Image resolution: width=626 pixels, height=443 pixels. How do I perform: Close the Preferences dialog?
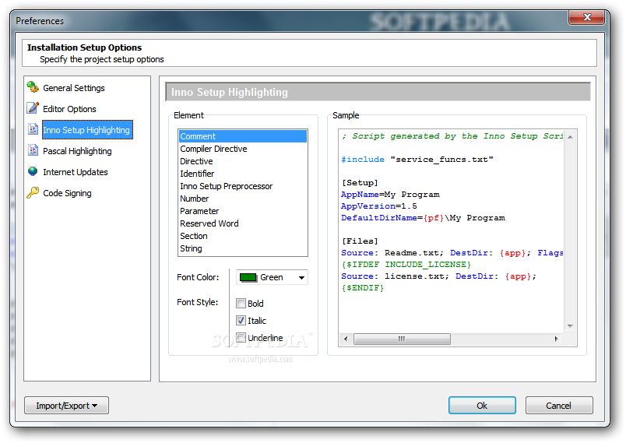pos(586,17)
